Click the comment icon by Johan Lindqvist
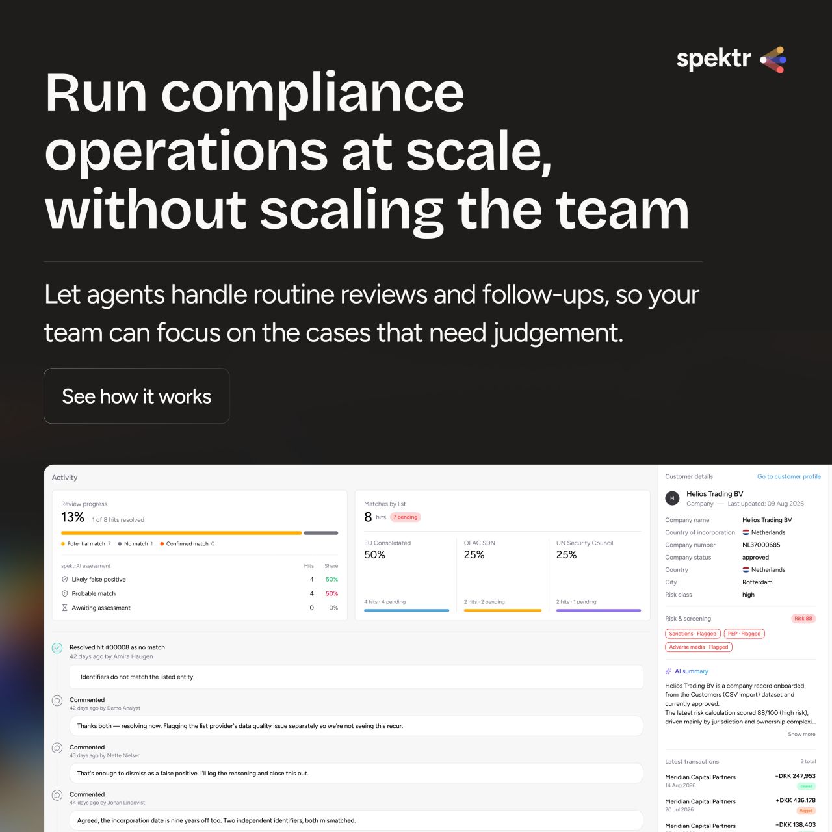832x832 pixels. coord(57,795)
